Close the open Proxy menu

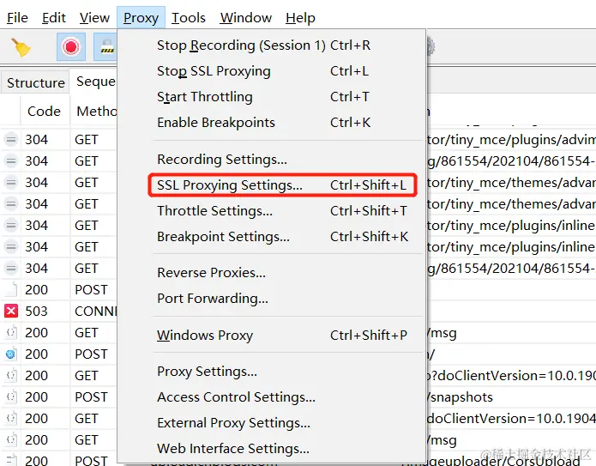(x=141, y=18)
